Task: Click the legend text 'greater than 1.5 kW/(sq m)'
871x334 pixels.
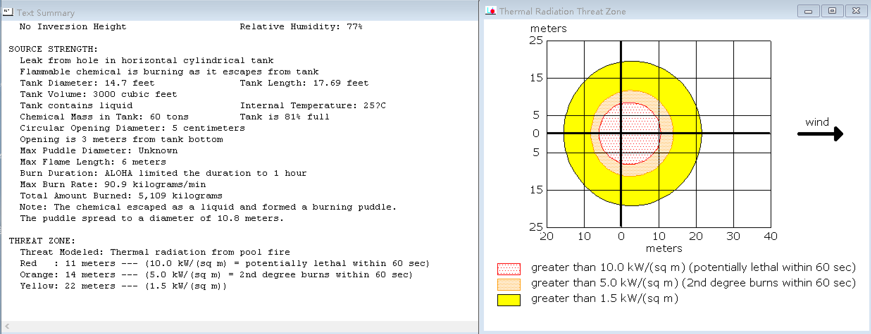Action: click(x=605, y=299)
